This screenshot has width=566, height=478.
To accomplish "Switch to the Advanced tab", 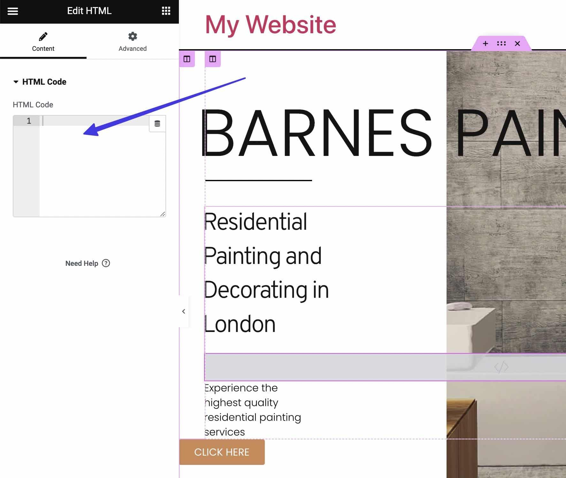I will [x=133, y=42].
